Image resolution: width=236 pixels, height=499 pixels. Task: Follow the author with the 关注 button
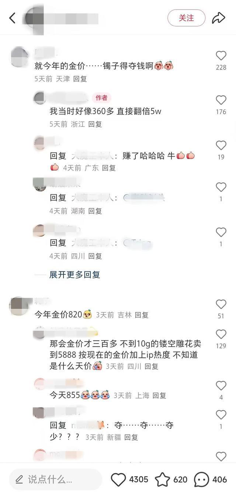(186, 18)
